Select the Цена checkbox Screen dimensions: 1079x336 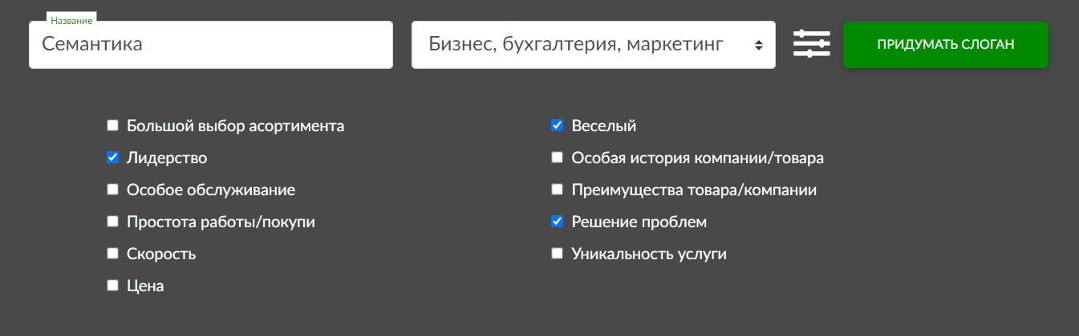113,286
